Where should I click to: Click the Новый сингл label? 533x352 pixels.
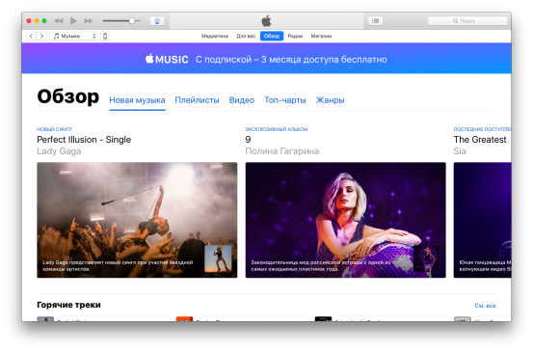click(54, 129)
